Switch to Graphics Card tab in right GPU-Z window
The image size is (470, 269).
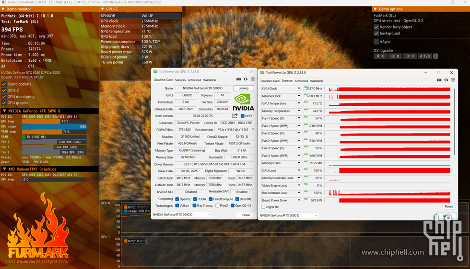(270, 81)
